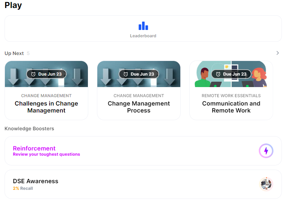
Task: Open Communication and Remote Work lesson title
Action: 231,107
